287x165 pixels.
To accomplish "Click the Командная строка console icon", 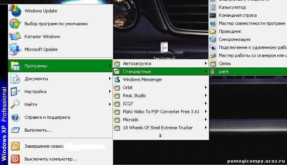I will coord(213,15).
